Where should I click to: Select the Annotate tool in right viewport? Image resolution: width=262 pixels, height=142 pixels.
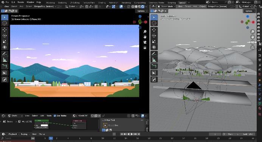click(x=154, y=54)
